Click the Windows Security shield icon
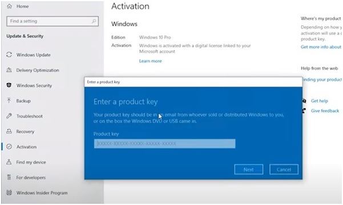This screenshot has height=205, width=343. point(9,85)
